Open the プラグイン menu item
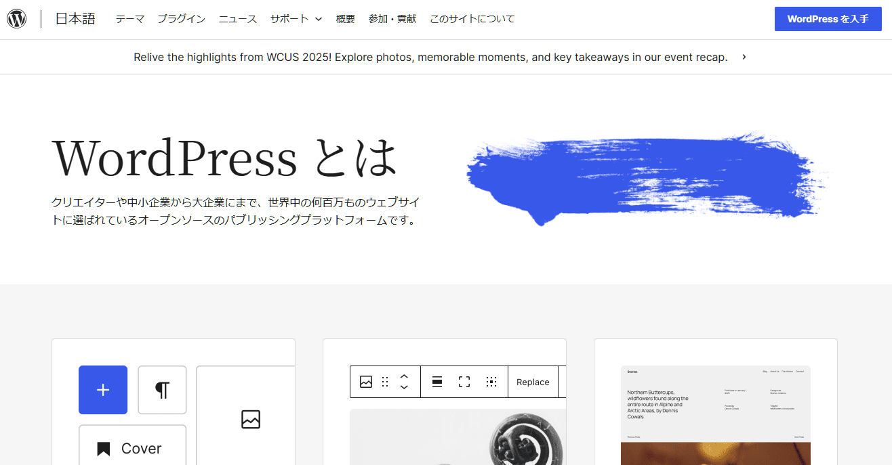Screen dimensions: 892x465 181,19
